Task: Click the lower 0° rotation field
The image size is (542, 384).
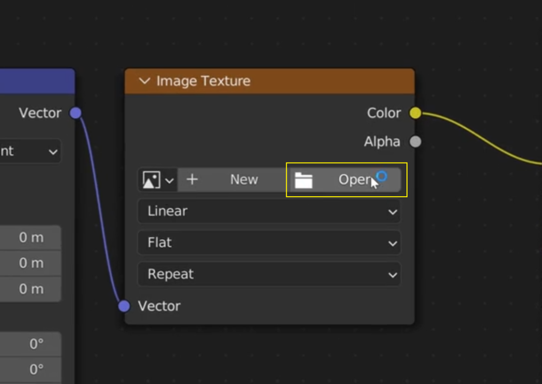Action: point(30,370)
